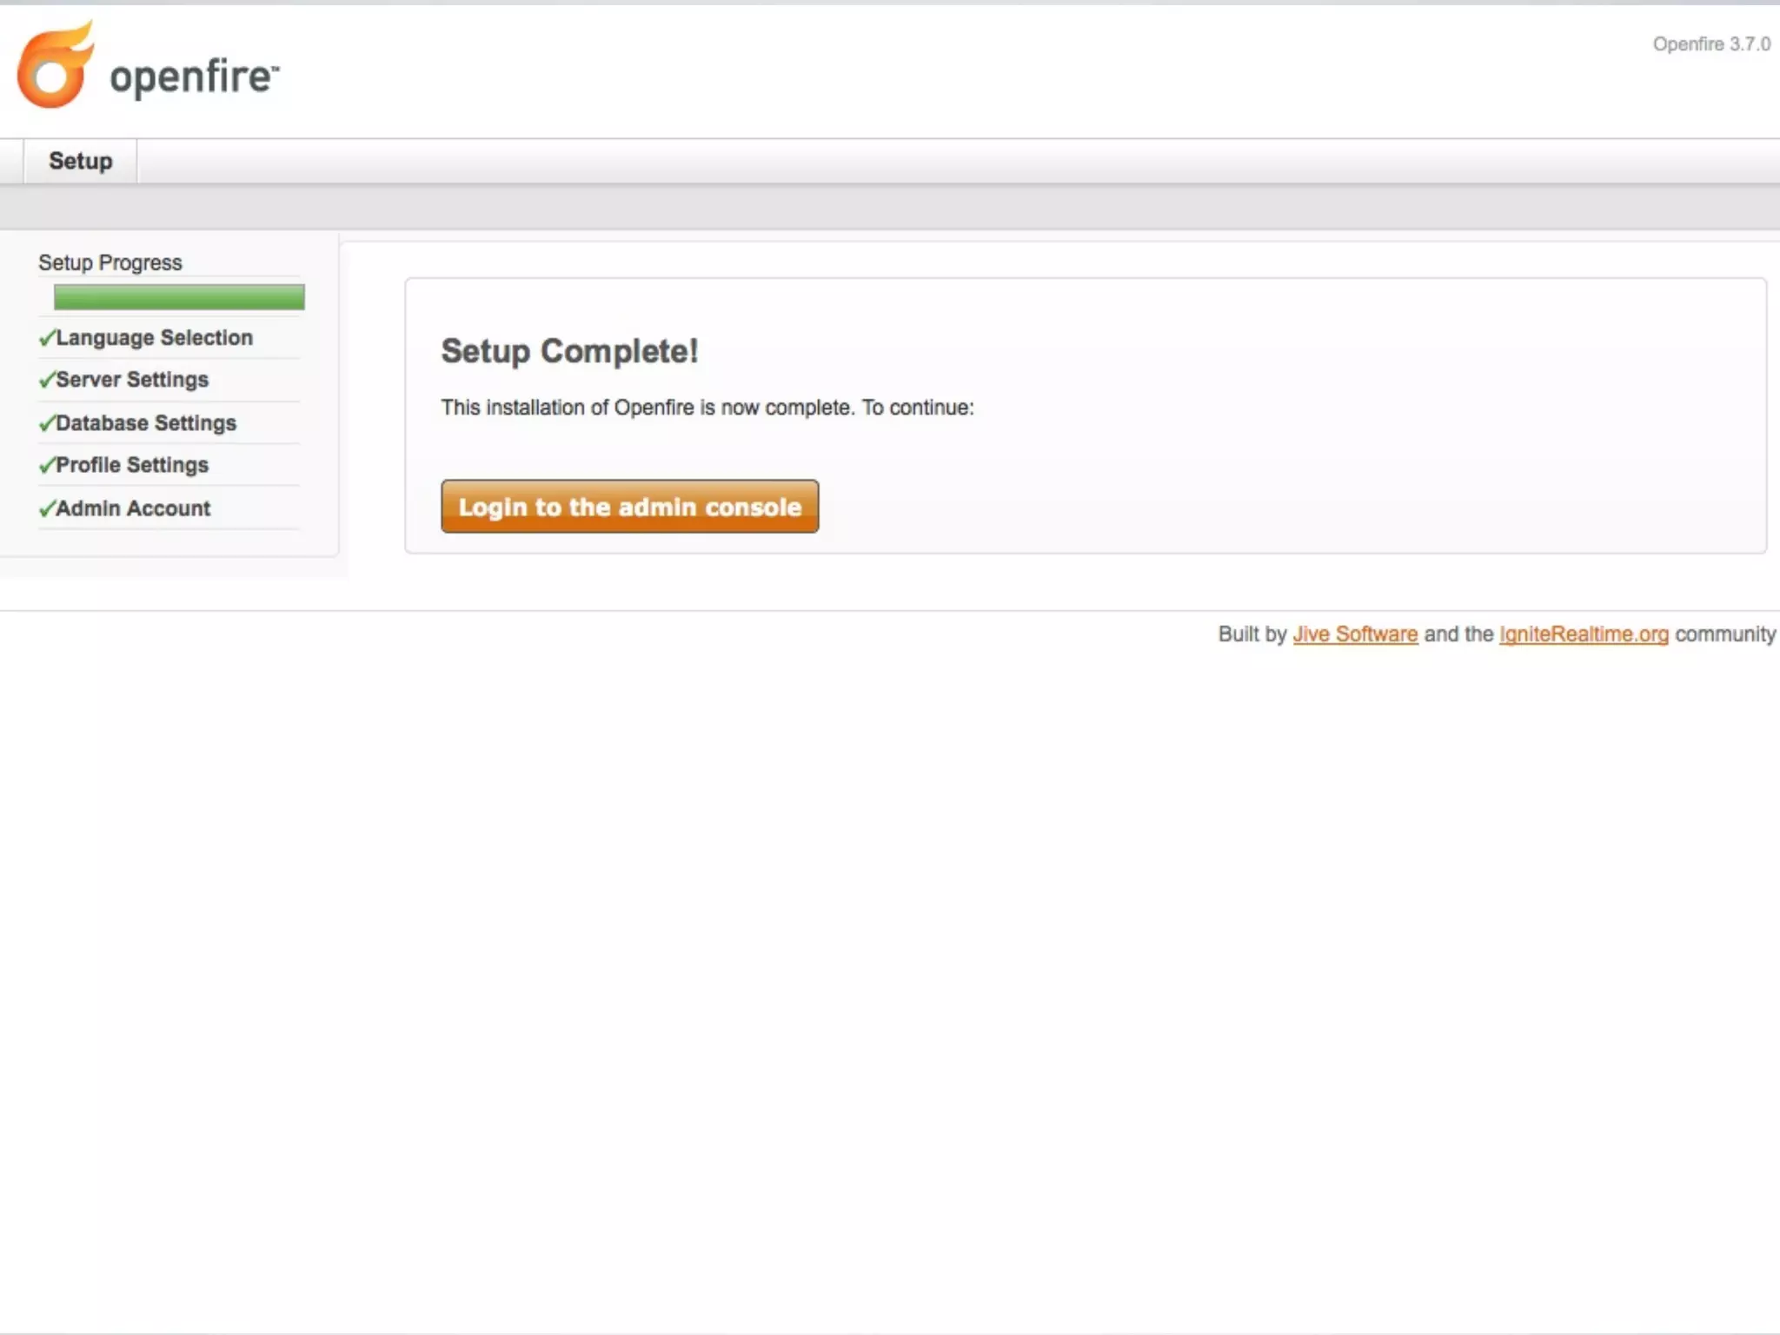Click the checkmark next to Profile Settings
The image size is (1780, 1335).
(x=47, y=465)
